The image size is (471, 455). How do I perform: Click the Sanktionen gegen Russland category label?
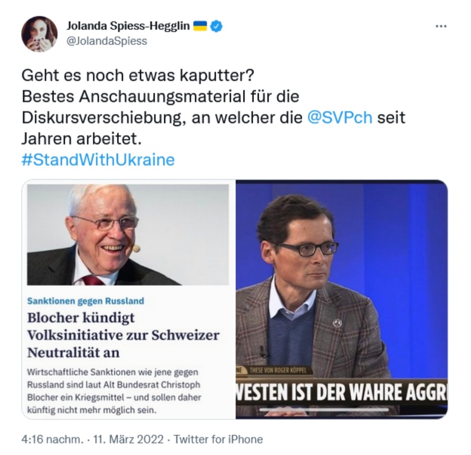(x=85, y=301)
